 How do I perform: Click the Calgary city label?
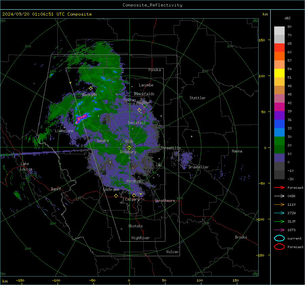132,199
